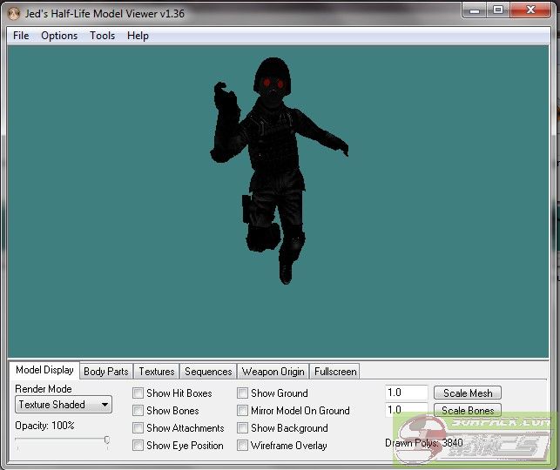Switch to the Weapon Origin tab

pos(273,372)
